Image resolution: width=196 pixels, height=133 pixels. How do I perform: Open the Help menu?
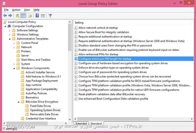(x=36, y=10)
